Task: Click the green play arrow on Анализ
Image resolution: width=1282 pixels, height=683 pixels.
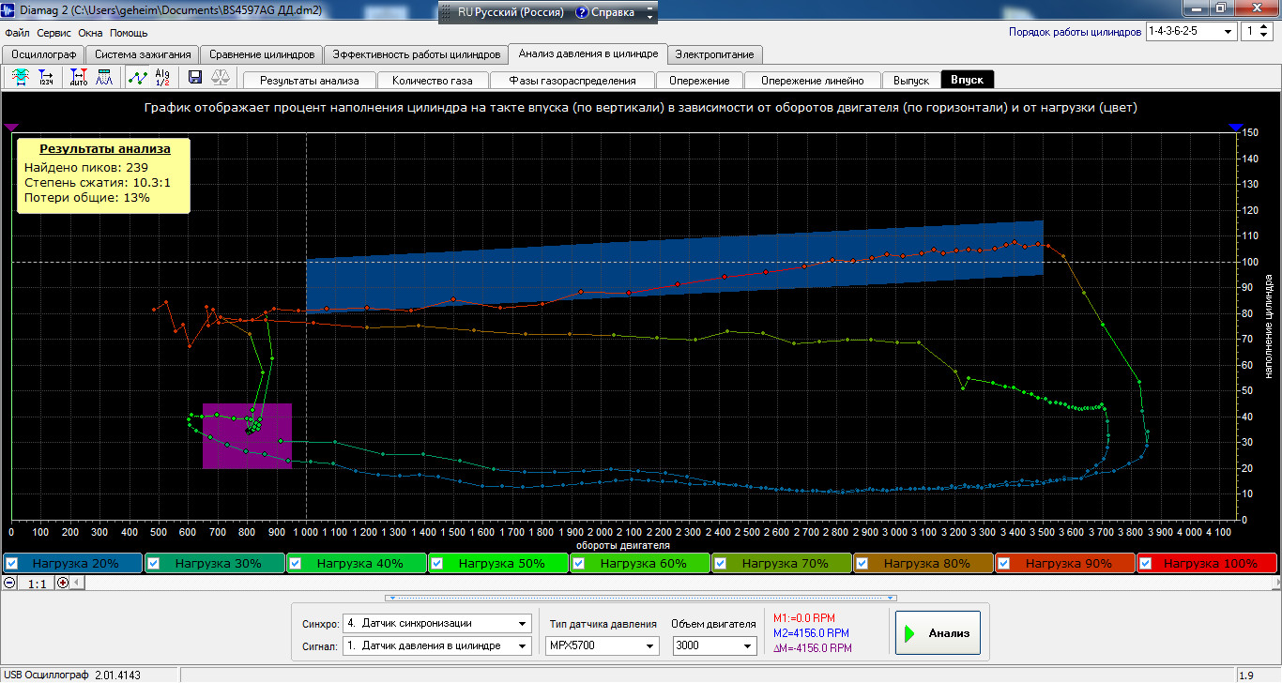Action: 909,634
